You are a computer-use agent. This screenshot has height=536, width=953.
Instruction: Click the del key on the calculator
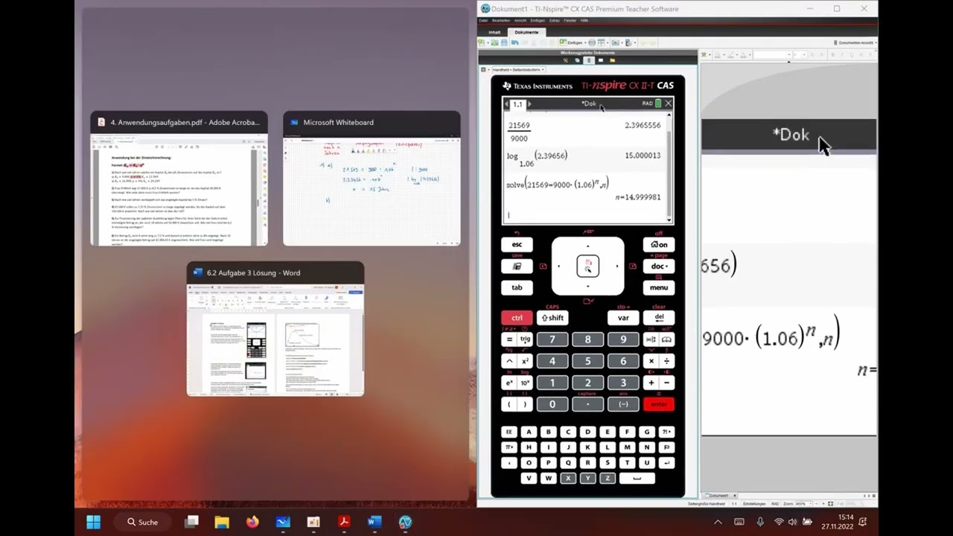[659, 318]
